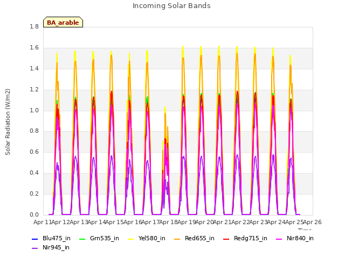Click the BA_arable annotation label
The width and height of the screenshot is (345, 258).
click(x=63, y=22)
